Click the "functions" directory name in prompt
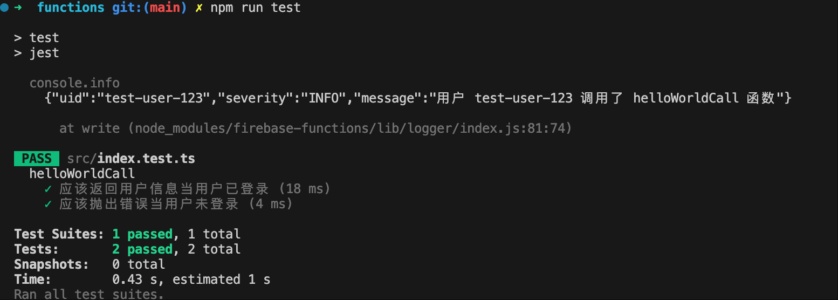Viewport: 838px width, 300px height. (x=71, y=8)
